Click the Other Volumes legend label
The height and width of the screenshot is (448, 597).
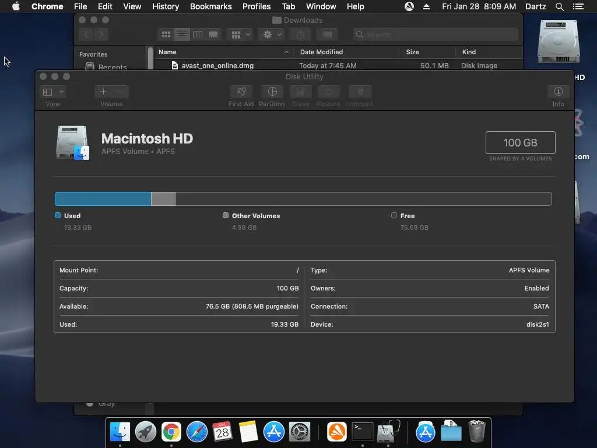(256, 216)
